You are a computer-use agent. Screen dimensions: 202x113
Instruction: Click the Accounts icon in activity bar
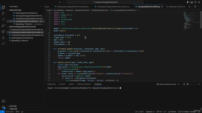point(3,101)
